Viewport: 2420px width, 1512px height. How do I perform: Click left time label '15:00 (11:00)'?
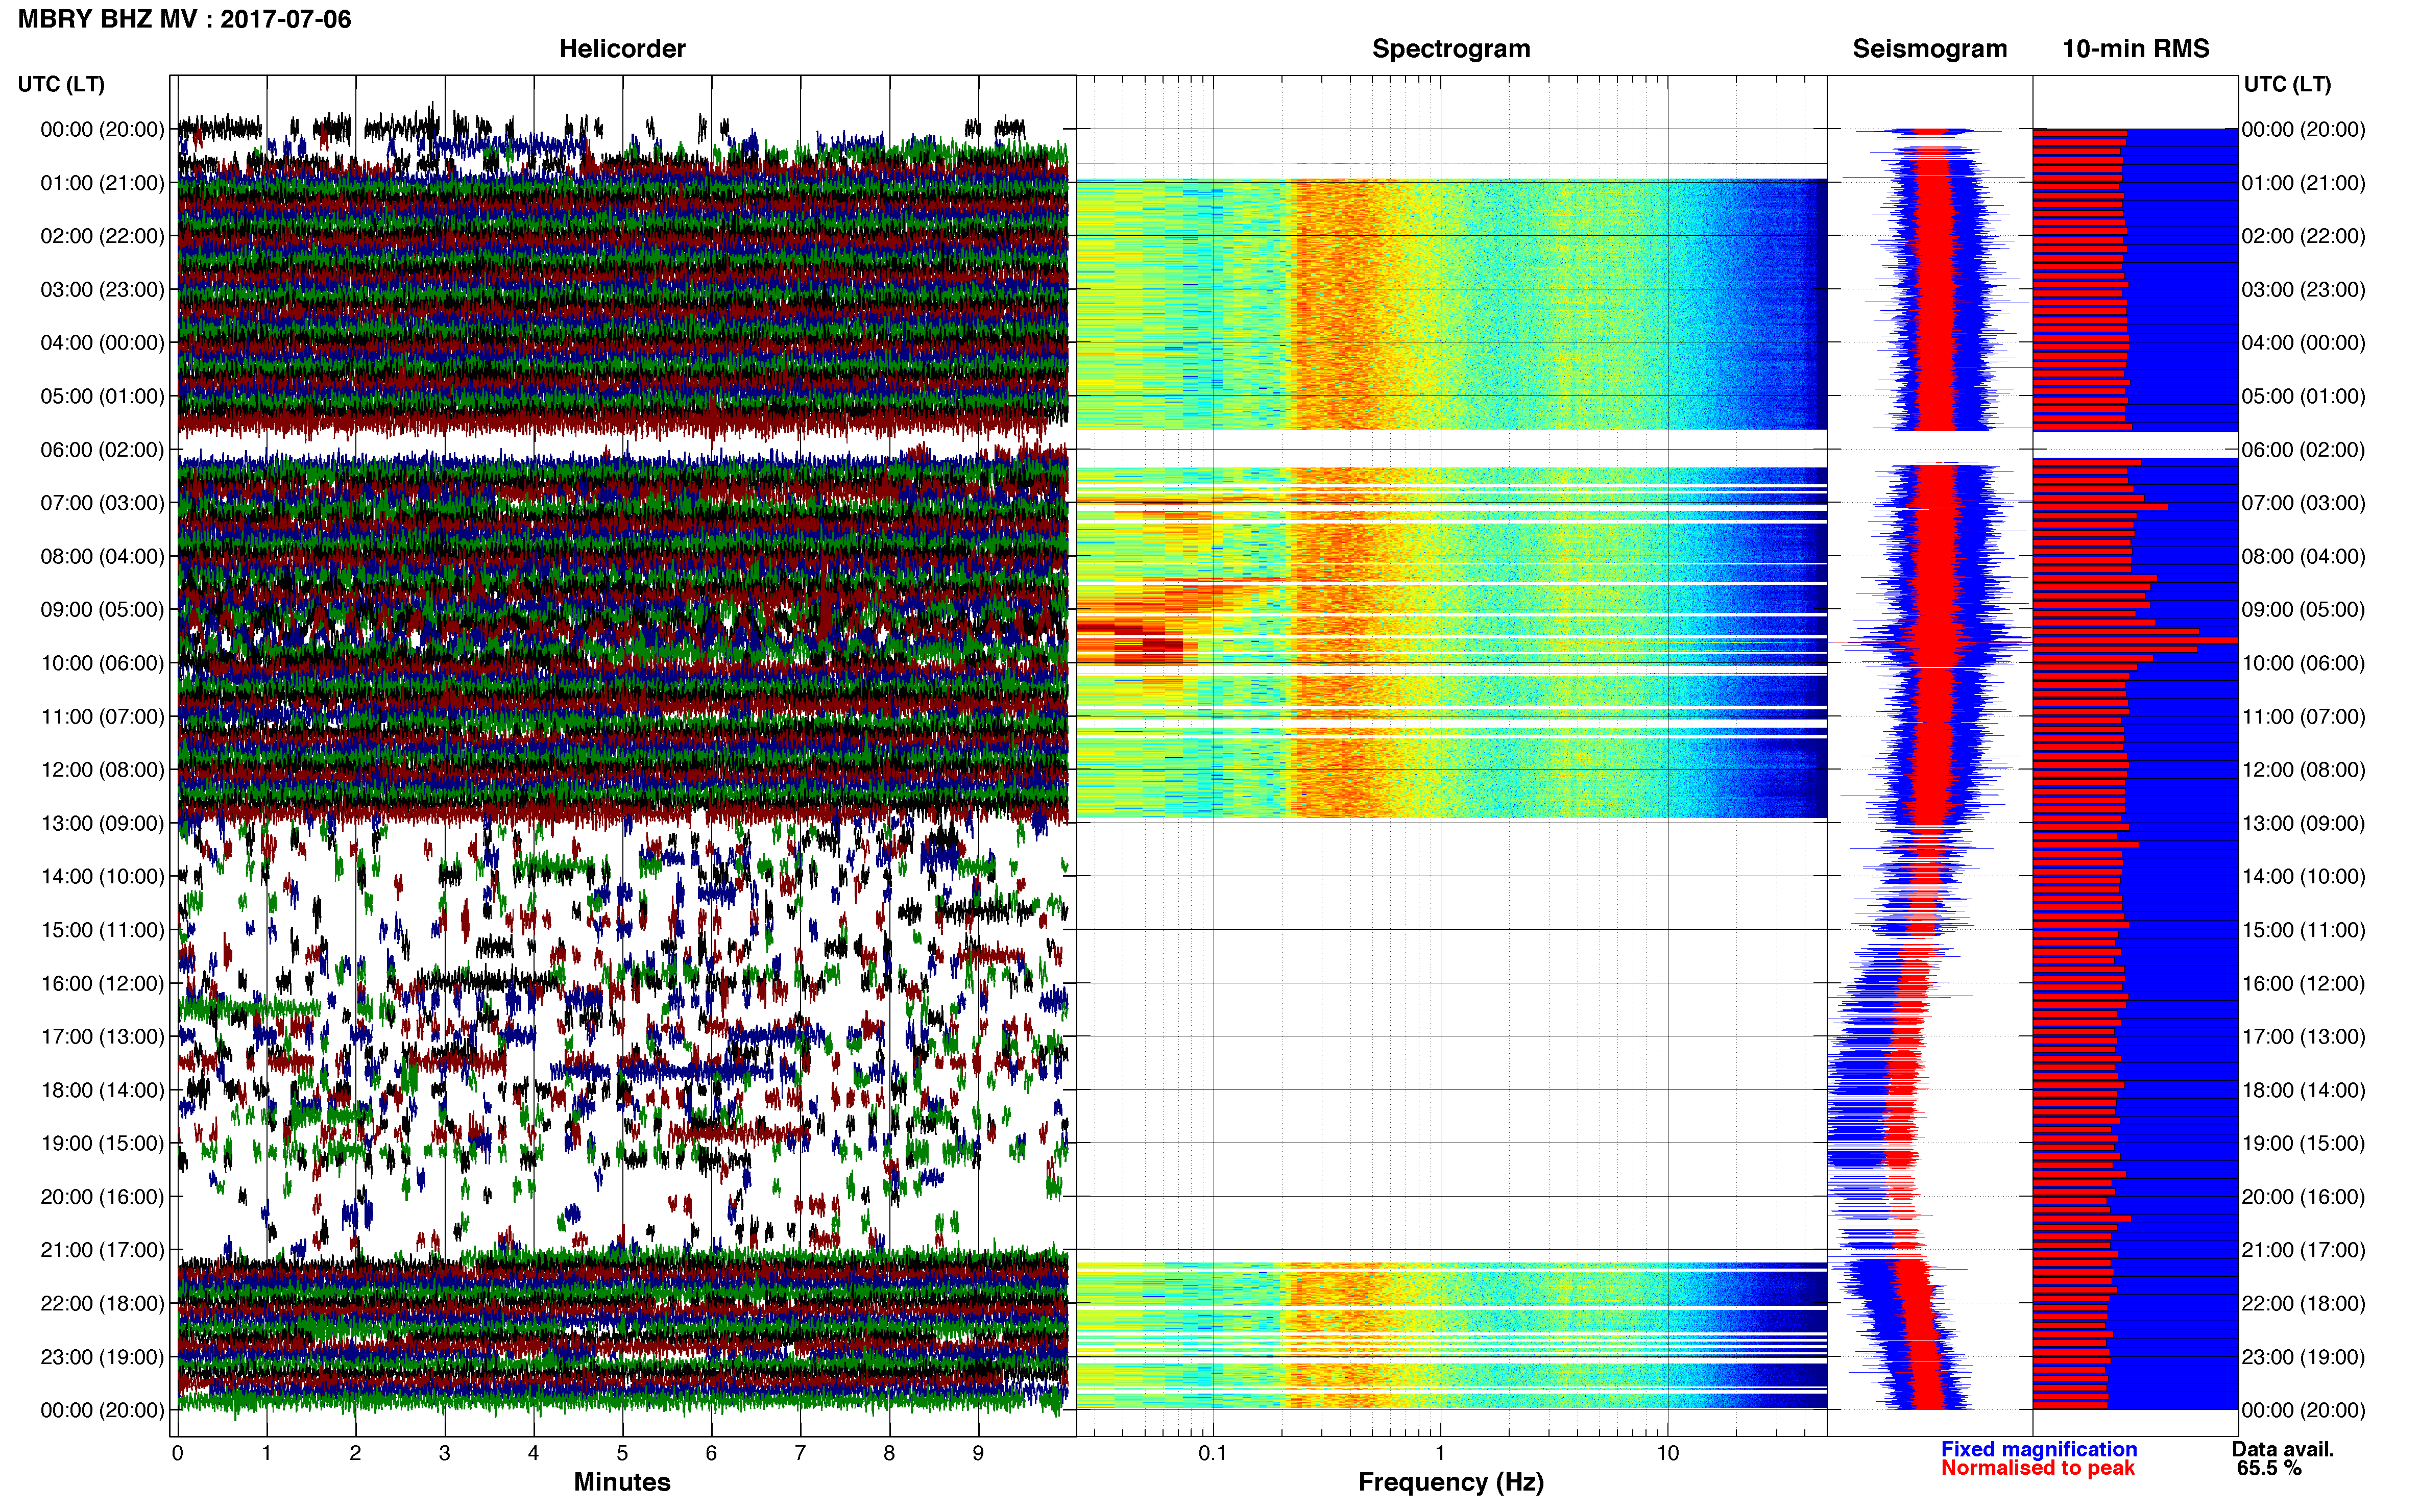click(x=102, y=930)
